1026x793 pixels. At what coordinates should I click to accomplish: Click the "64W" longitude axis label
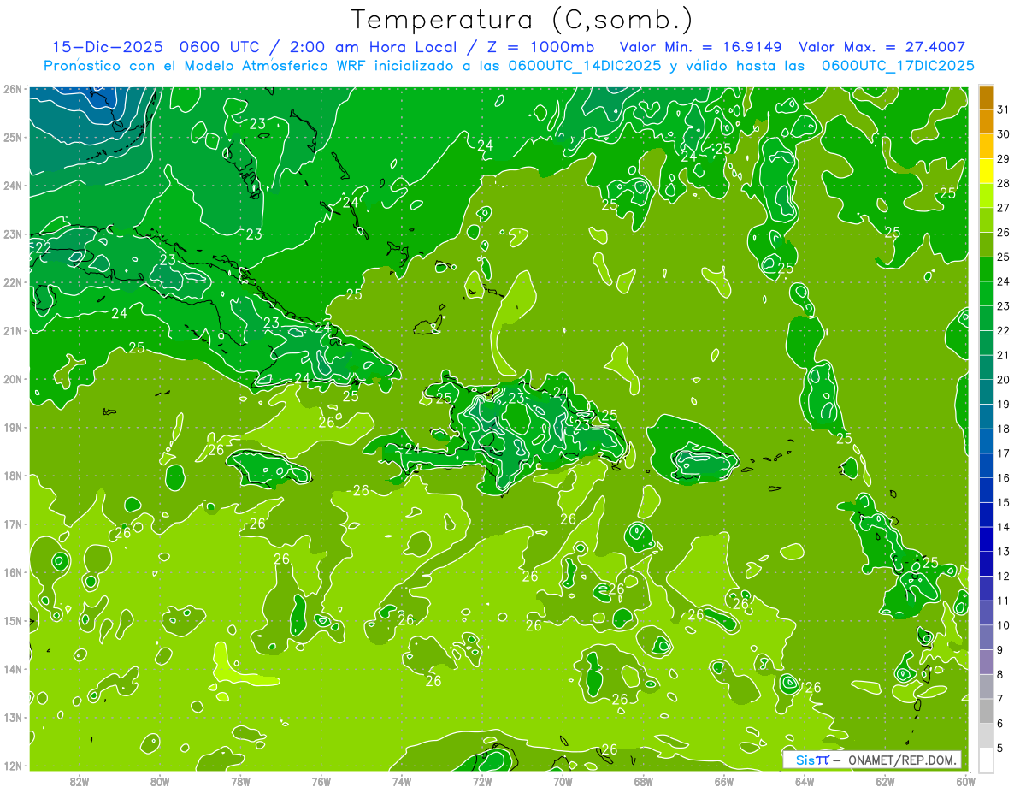point(805,781)
